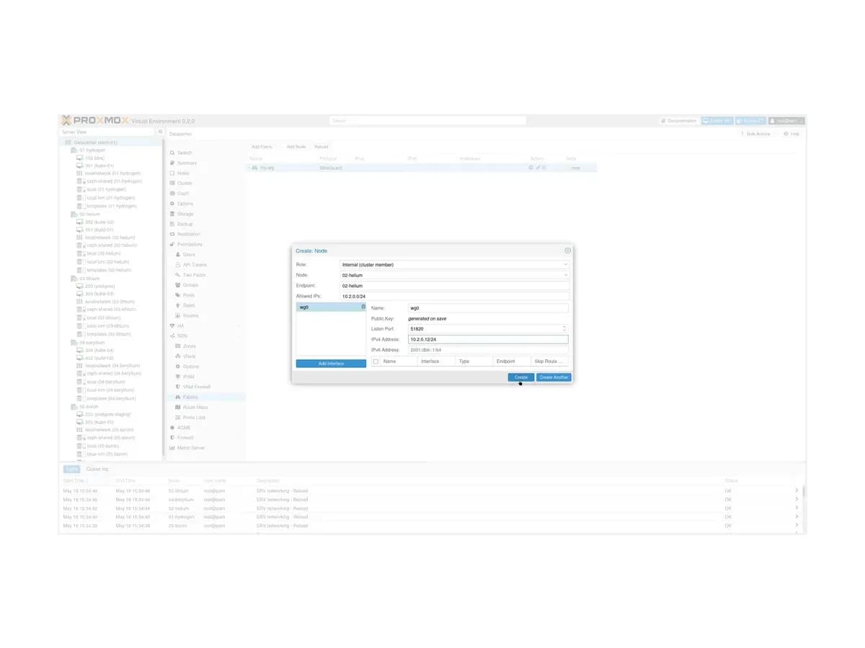Click the VNet Firewall shield icon
Screen dimensions: 865x648
click(x=177, y=387)
